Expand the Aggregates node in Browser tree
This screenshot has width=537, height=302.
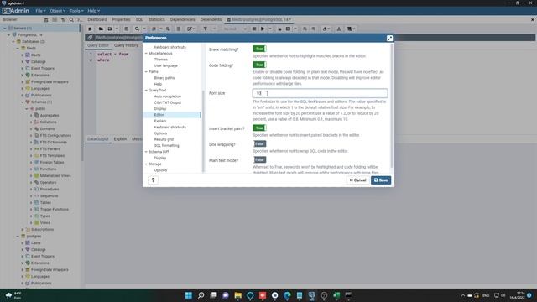31,116
